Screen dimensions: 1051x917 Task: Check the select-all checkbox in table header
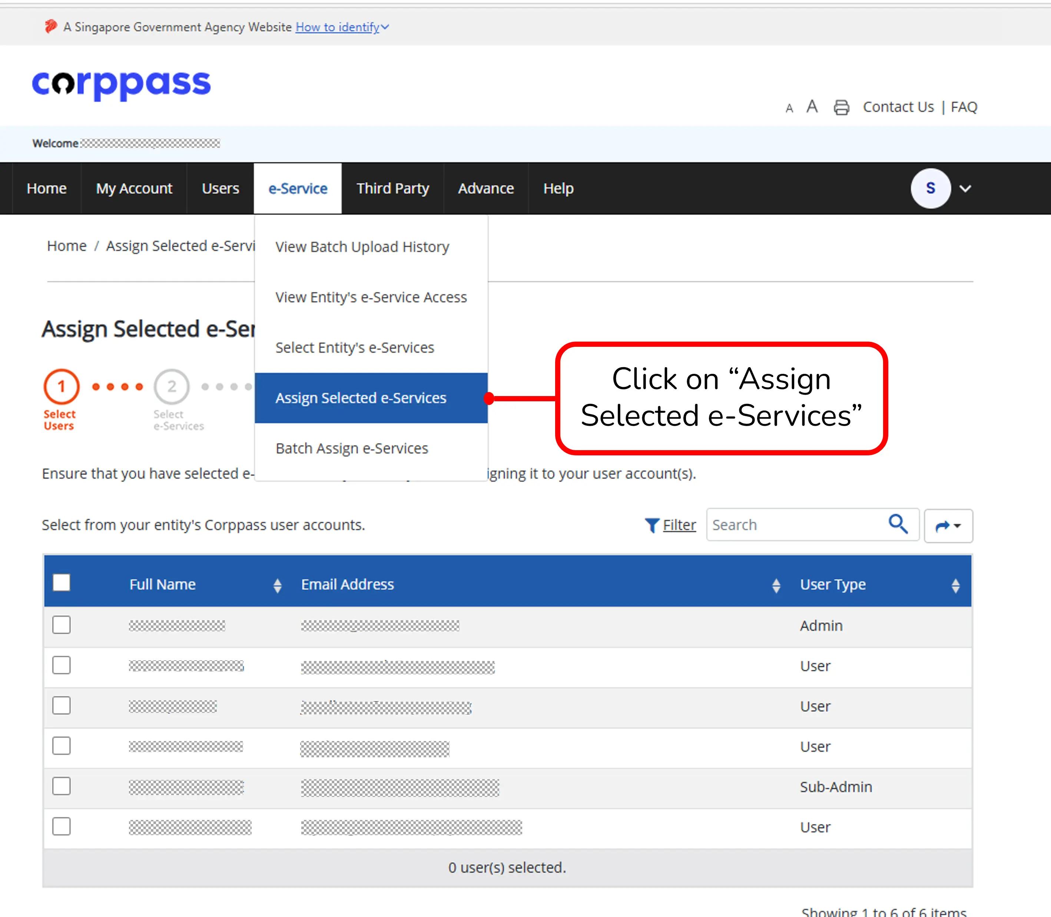click(x=61, y=583)
